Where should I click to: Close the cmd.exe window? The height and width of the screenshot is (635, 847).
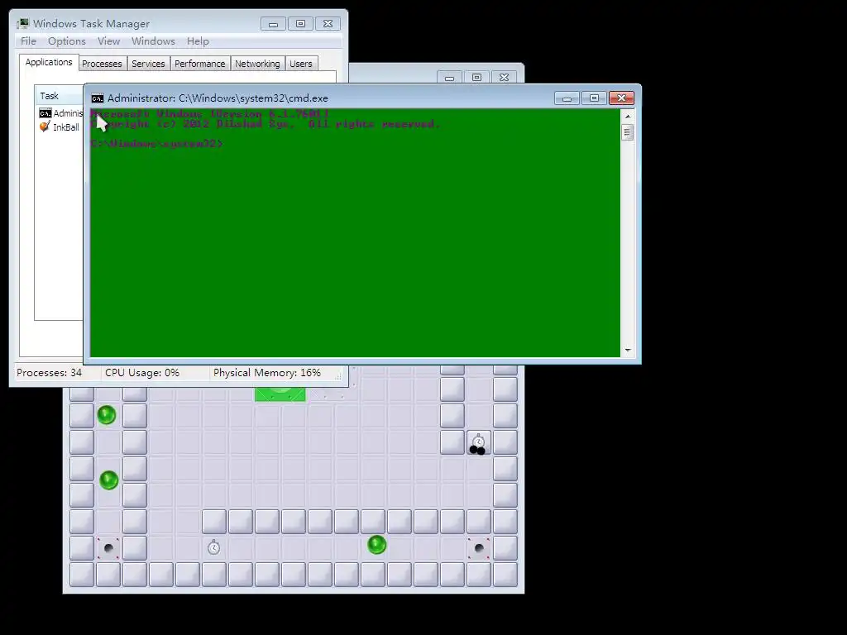coord(621,98)
